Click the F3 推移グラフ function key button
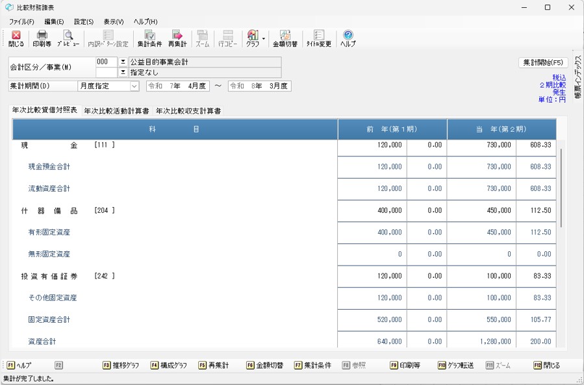The image size is (584, 385). (121, 366)
